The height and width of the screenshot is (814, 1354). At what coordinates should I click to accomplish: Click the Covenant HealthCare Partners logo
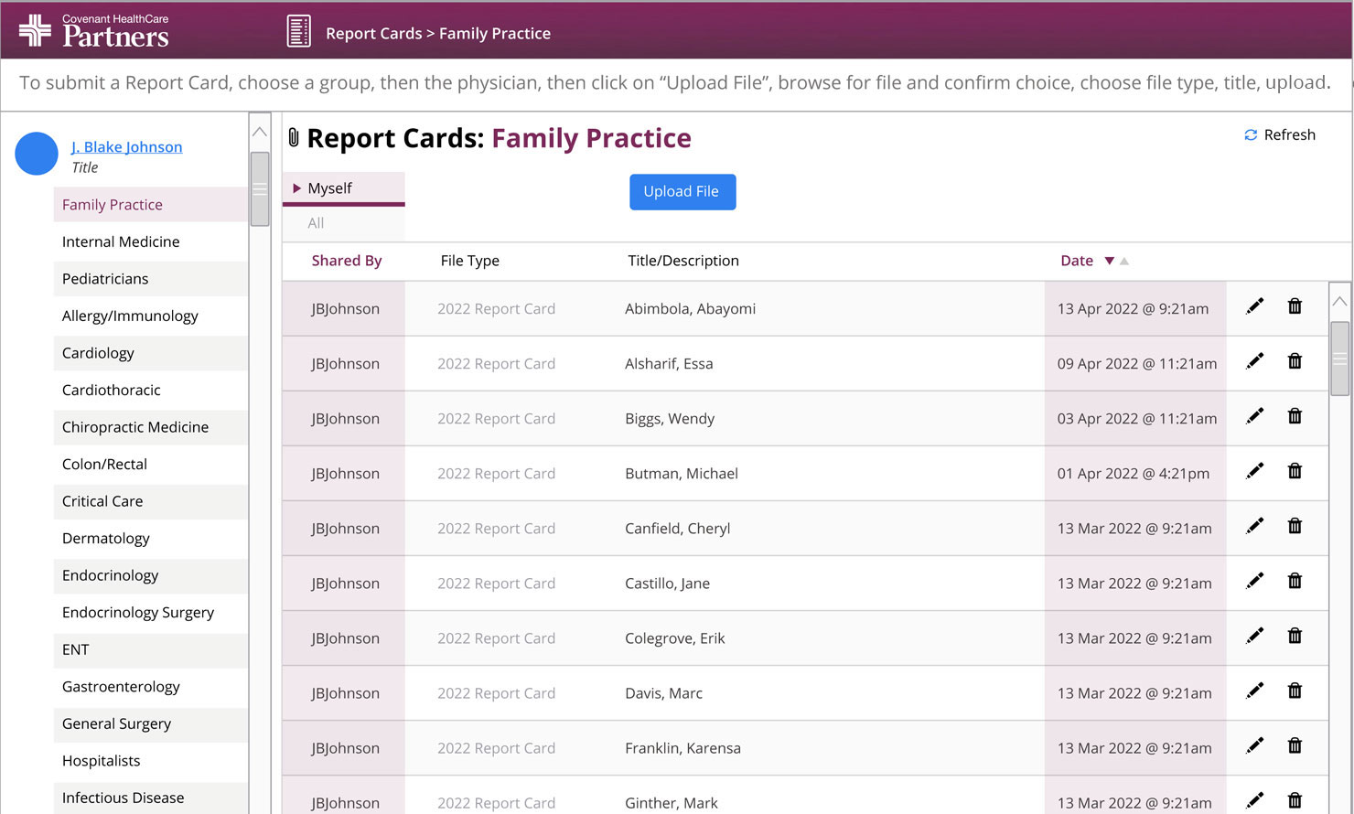[x=94, y=31]
